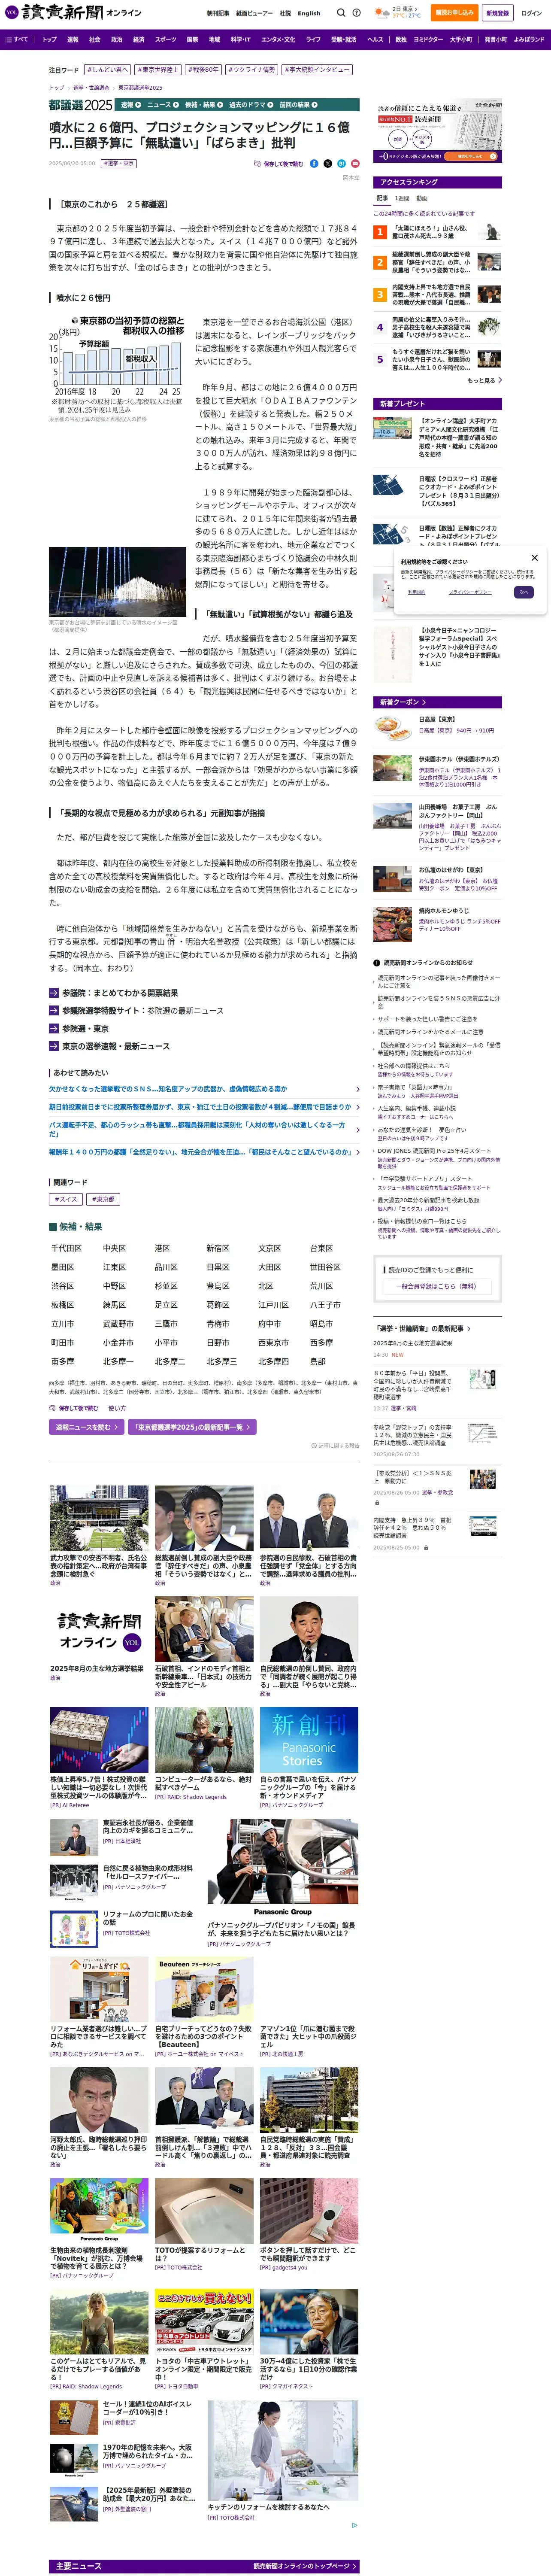Open プライバシーポリシー link in popup
The height and width of the screenshot is (2576, 551).
[x=469, y=592]
